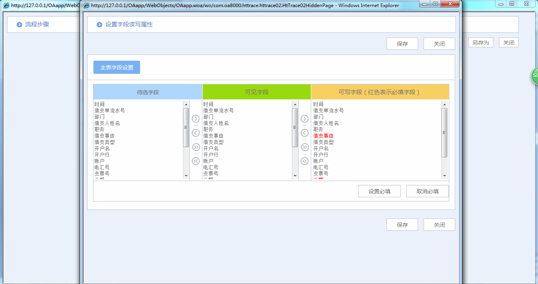Click the 设置必填 button
The image size is (538, 284).
pos(379,191)
